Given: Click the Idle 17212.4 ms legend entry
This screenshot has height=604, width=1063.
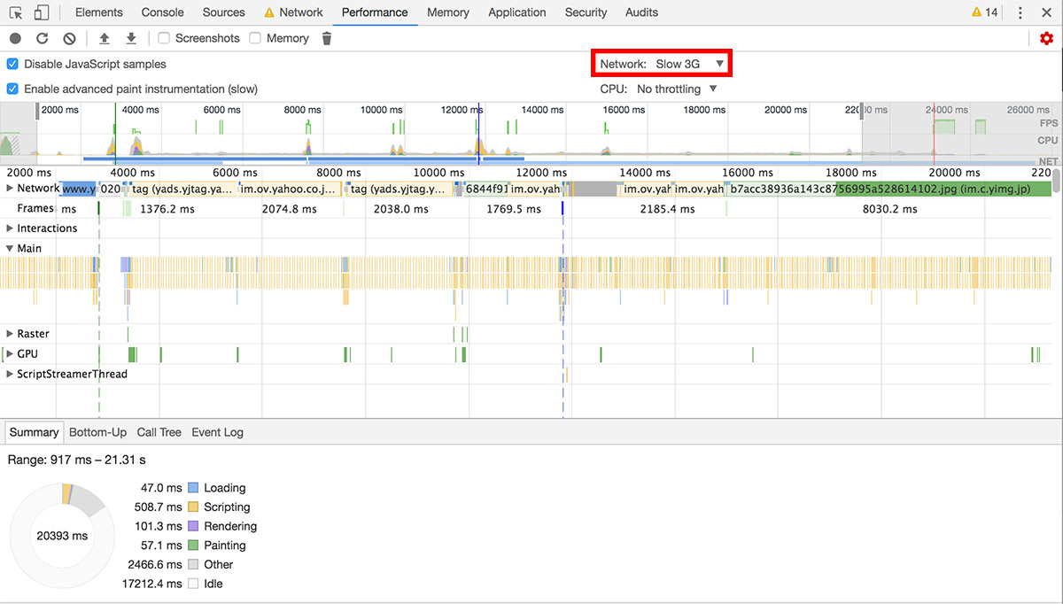Looking at the screenshot, I should click(x=173, y=584).
